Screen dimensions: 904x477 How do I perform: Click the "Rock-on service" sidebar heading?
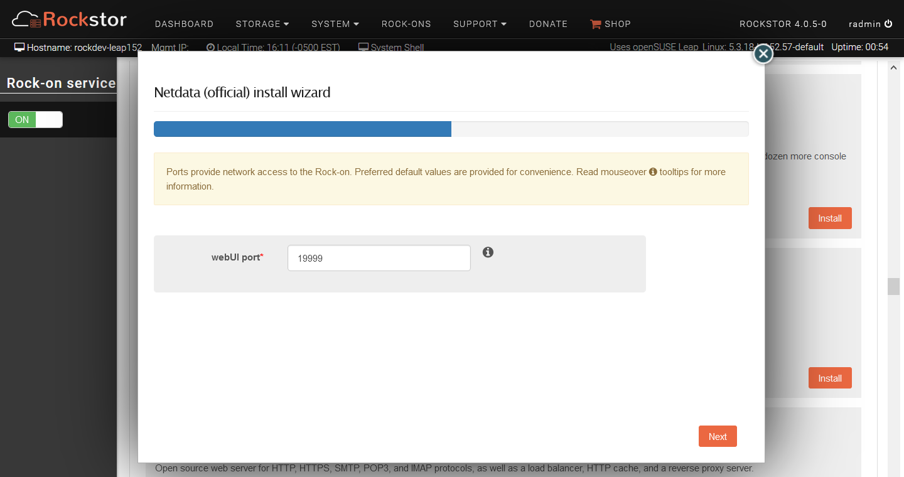click(61, 83)
